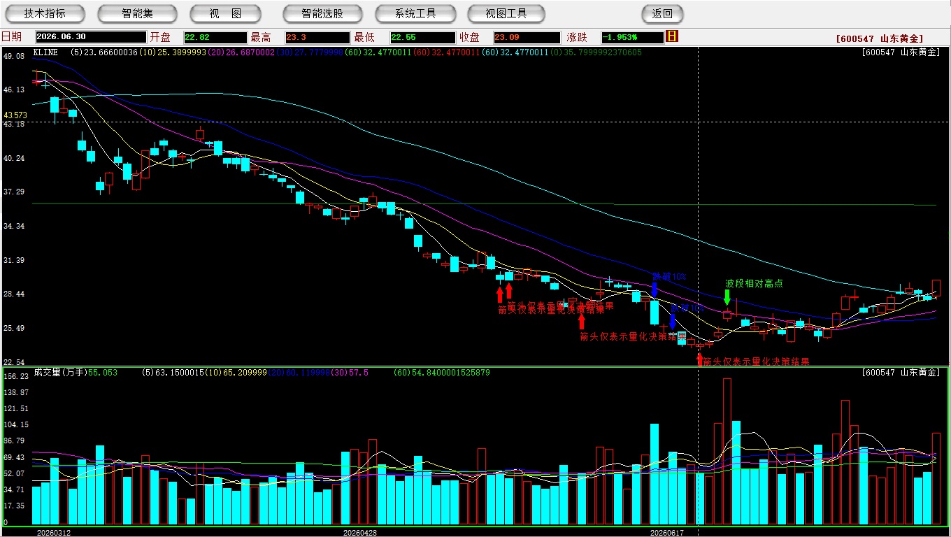Click the green arrow under 波段相对高点
Screen dimensions: 951x537
(x=727, y=297)
